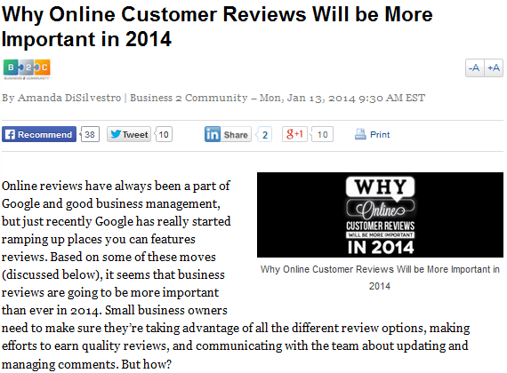Click author name Amanda DiSilvestro
Image resolution: width=507 pixels, height=373 pixels.
point(69,98)
